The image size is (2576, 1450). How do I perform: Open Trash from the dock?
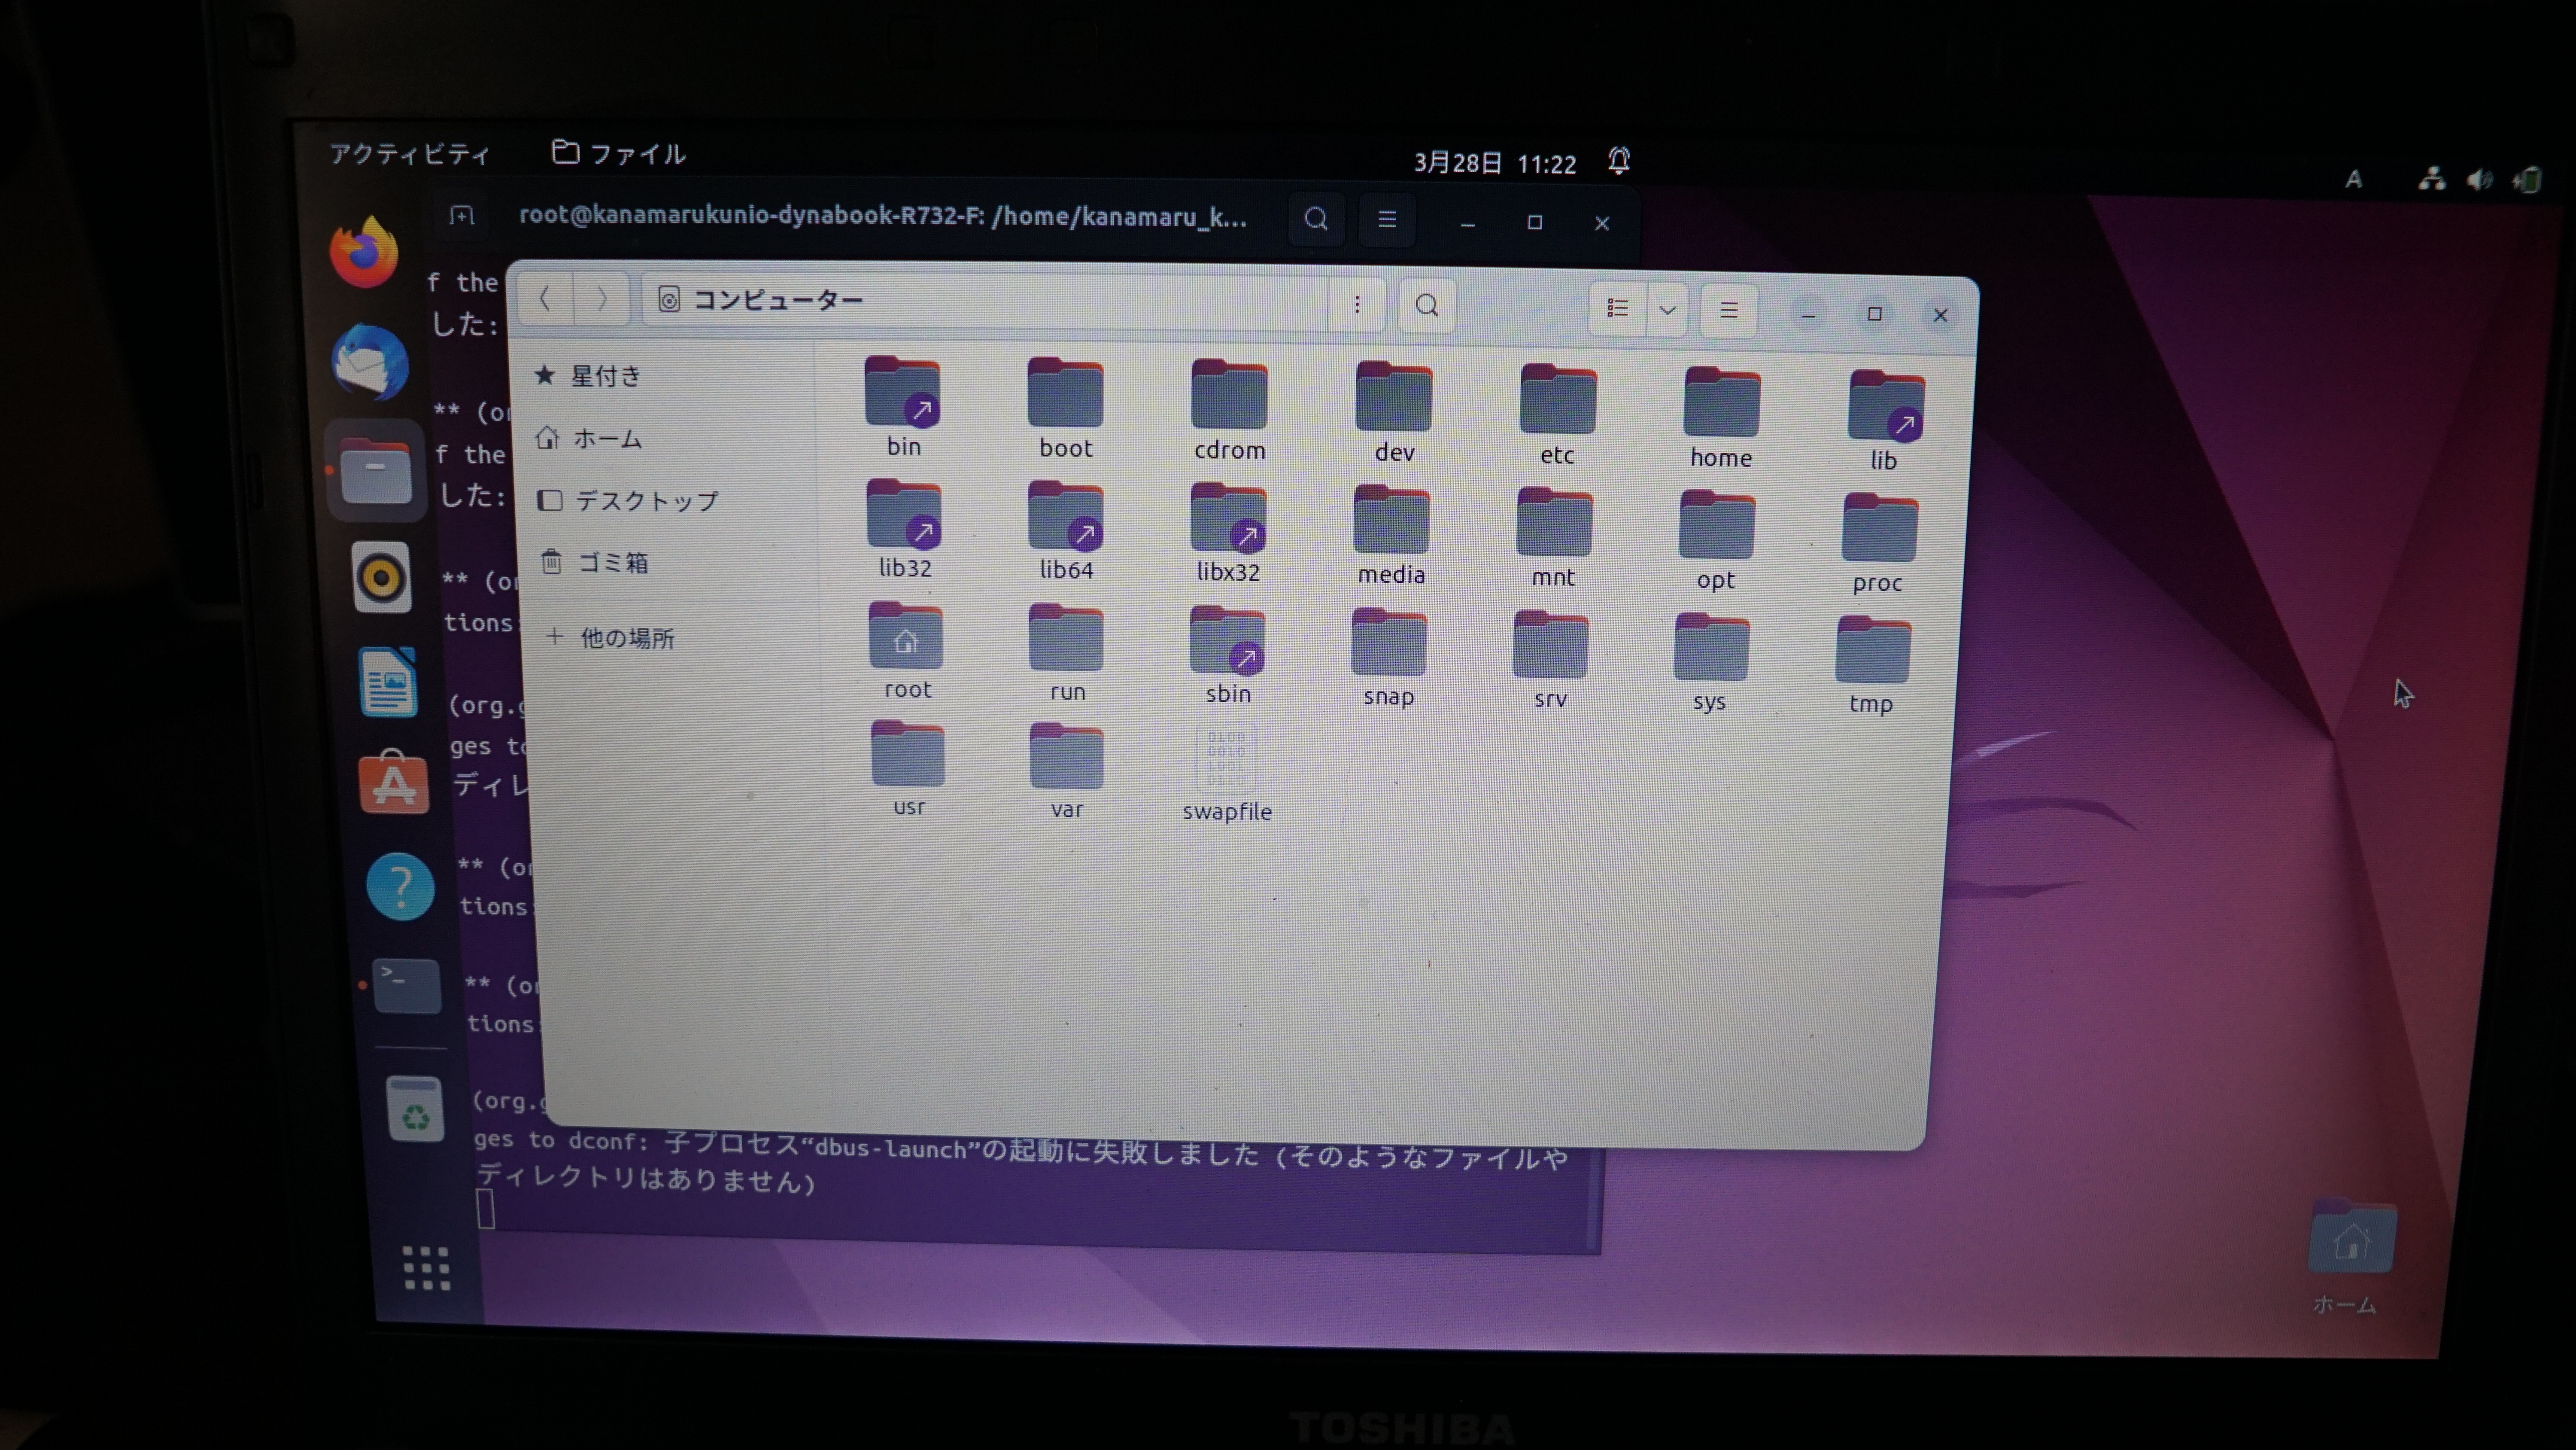[x=415, y=1109]
